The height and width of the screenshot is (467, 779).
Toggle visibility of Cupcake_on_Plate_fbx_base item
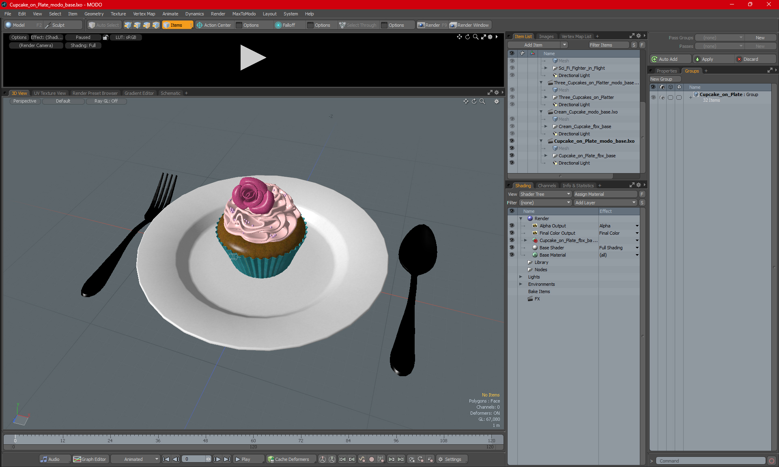[x=512, y=156]
